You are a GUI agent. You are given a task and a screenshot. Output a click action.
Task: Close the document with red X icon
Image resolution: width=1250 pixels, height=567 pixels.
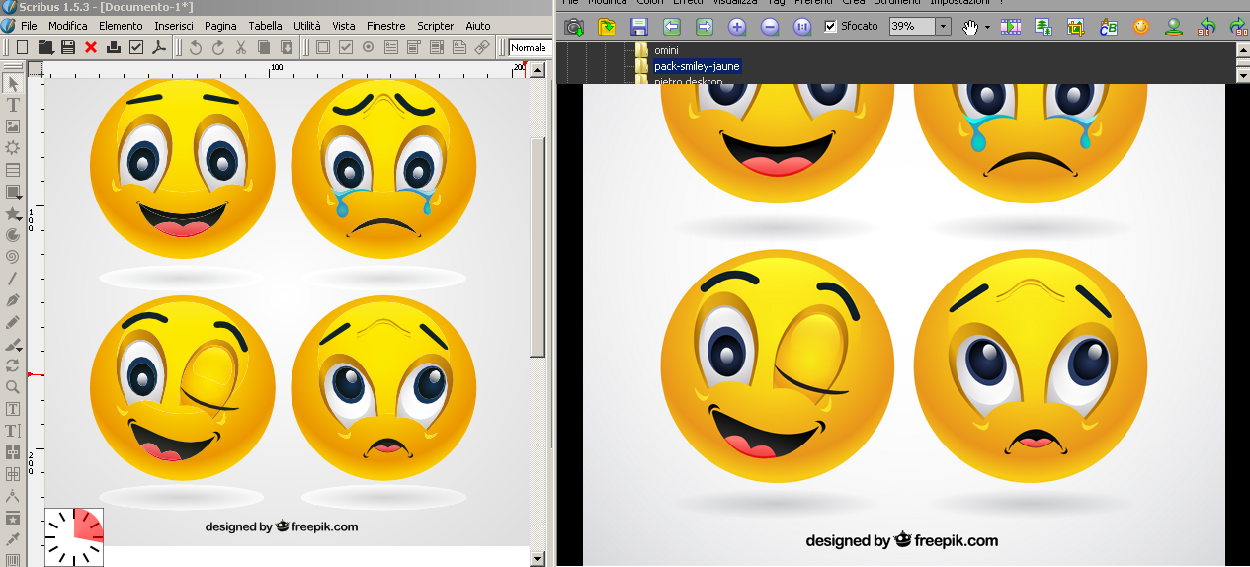[x=91, y=46]
